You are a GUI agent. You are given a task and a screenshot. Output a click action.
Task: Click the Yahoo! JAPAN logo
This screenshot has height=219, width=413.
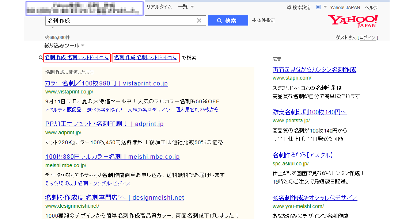coord(353,21)
